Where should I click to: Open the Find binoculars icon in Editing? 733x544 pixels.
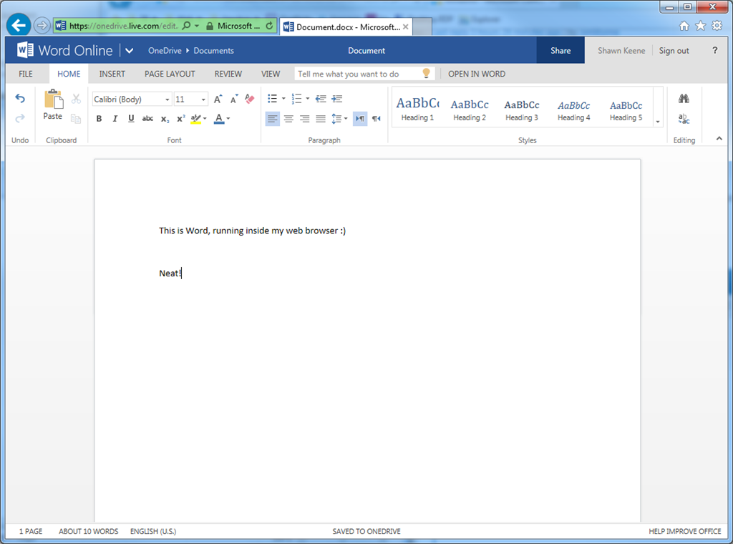click(x=684, y=98)
